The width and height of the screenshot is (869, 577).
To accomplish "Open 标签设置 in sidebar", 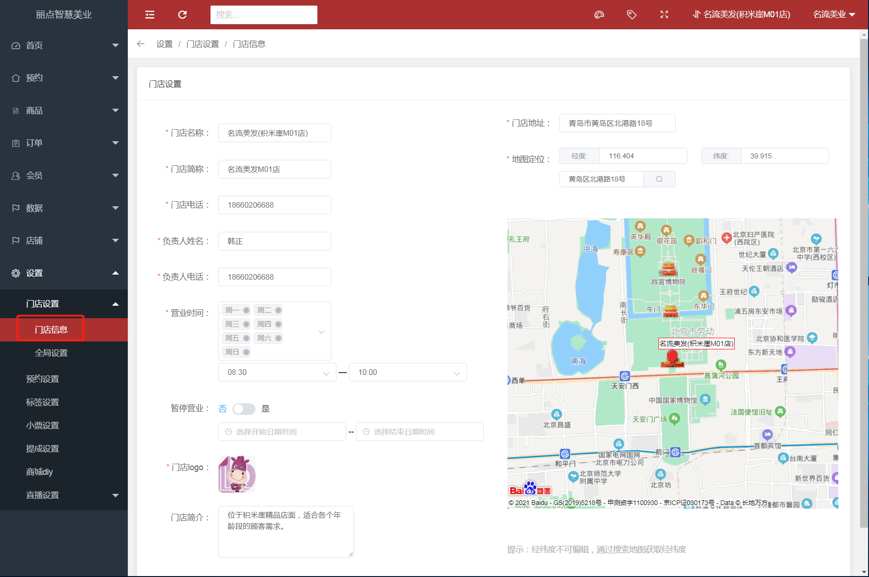I will [x=64, y=402].
